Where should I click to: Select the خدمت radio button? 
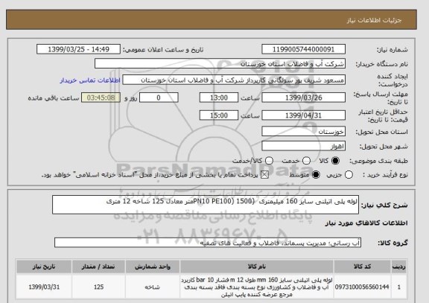[x=306, y=161]
